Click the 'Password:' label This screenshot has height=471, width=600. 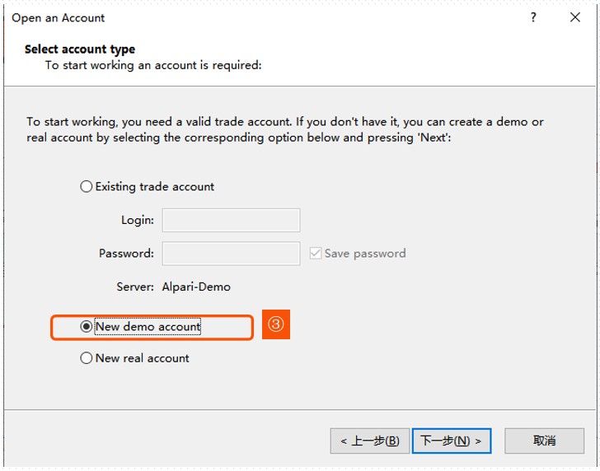(x=126, y=254)
